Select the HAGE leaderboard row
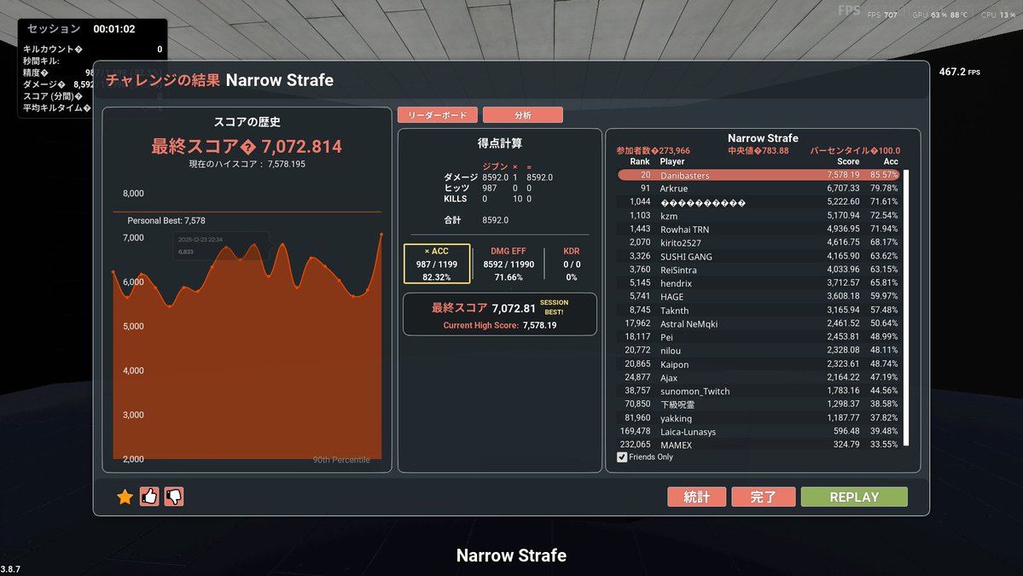The width and height of the screenshot is (1023, 576). 759,296
